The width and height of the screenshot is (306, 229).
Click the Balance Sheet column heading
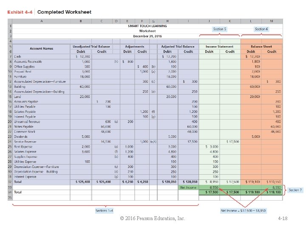pos(261,47)
